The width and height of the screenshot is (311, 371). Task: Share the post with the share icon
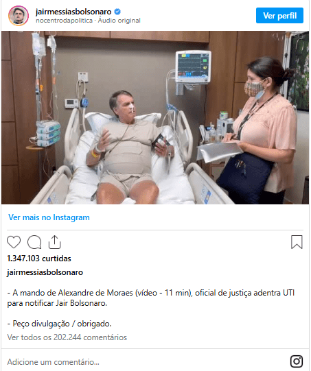click(55, 242)
